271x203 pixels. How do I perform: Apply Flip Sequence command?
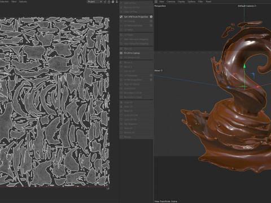coord(136,124)
